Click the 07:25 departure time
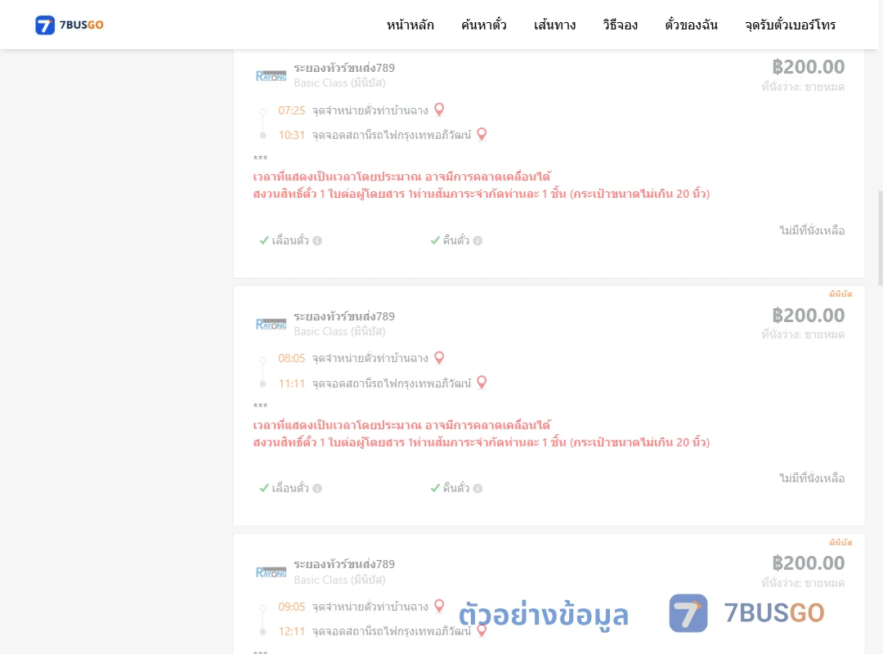The height and width of the screenshot is (654, 883). pyautogui.click(x=292, y=110)
